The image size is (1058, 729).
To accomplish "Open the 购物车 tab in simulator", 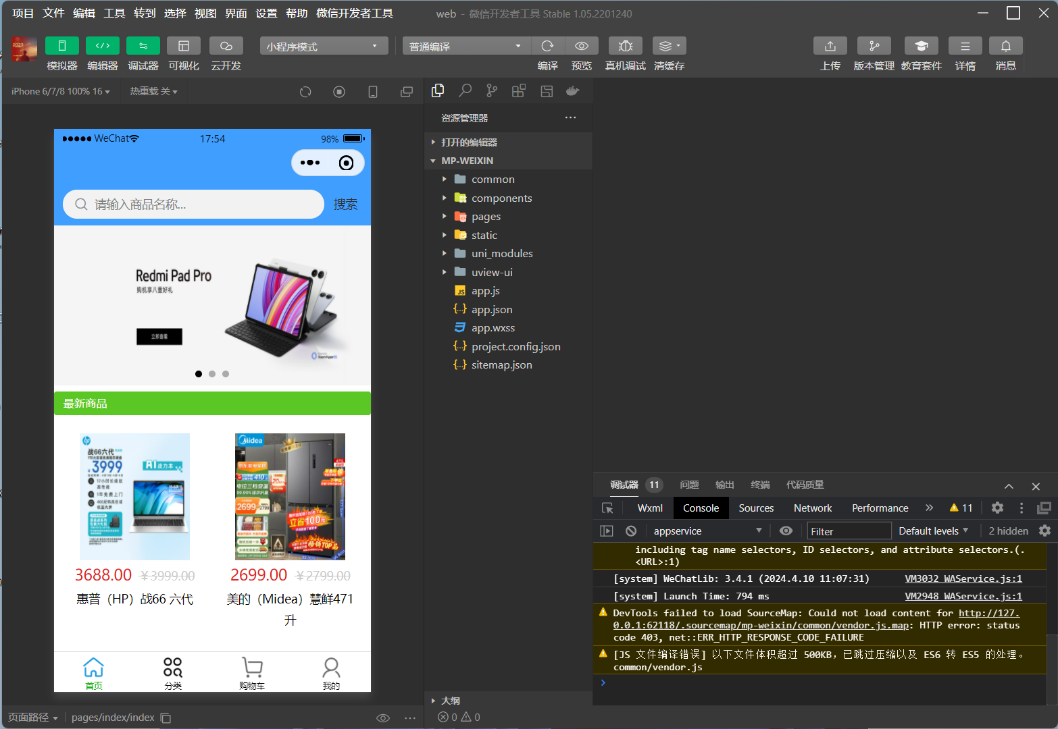I will pos(252,673).
